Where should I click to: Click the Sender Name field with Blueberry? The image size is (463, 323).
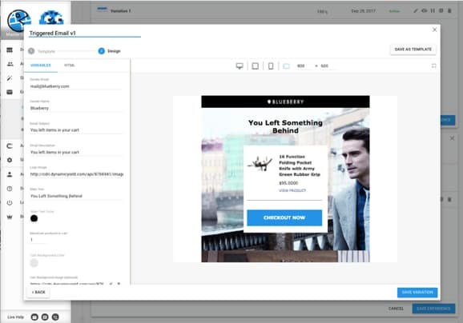[75, 108]
